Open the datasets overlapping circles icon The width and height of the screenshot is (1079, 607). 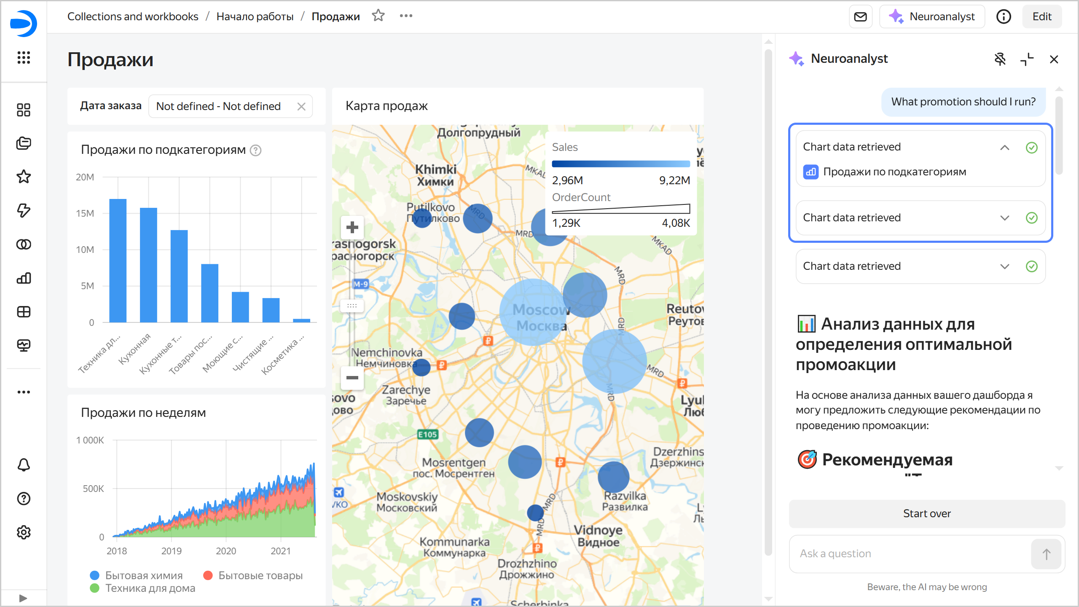point(24,244)
